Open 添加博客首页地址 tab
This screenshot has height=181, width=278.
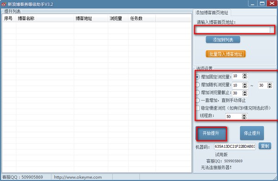point(212,13)
